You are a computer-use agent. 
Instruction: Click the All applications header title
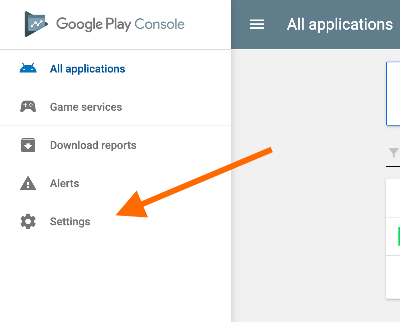click(x=340, y=25)
